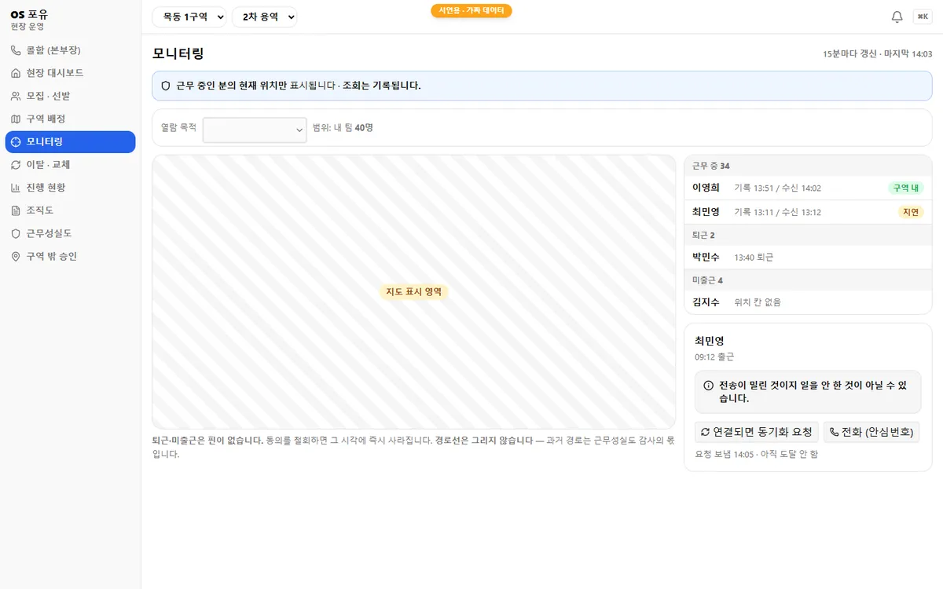Click the OS 포유 logo
The height and width of the screenshot is (589, 943).
click(x=29, y=14)
